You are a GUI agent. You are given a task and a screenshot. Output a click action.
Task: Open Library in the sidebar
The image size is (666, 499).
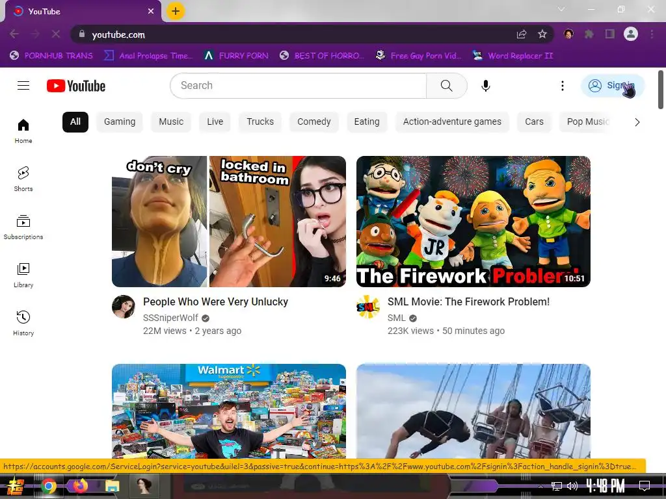tap(23, 275)
